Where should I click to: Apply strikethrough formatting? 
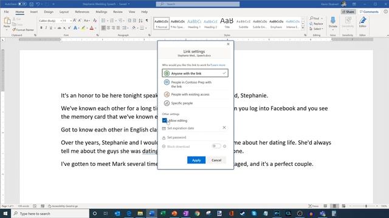(60, 28)
